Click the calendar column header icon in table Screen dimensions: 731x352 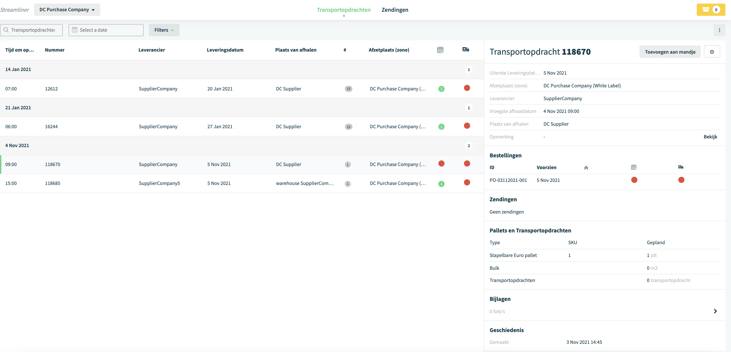(x=440, y=50)
